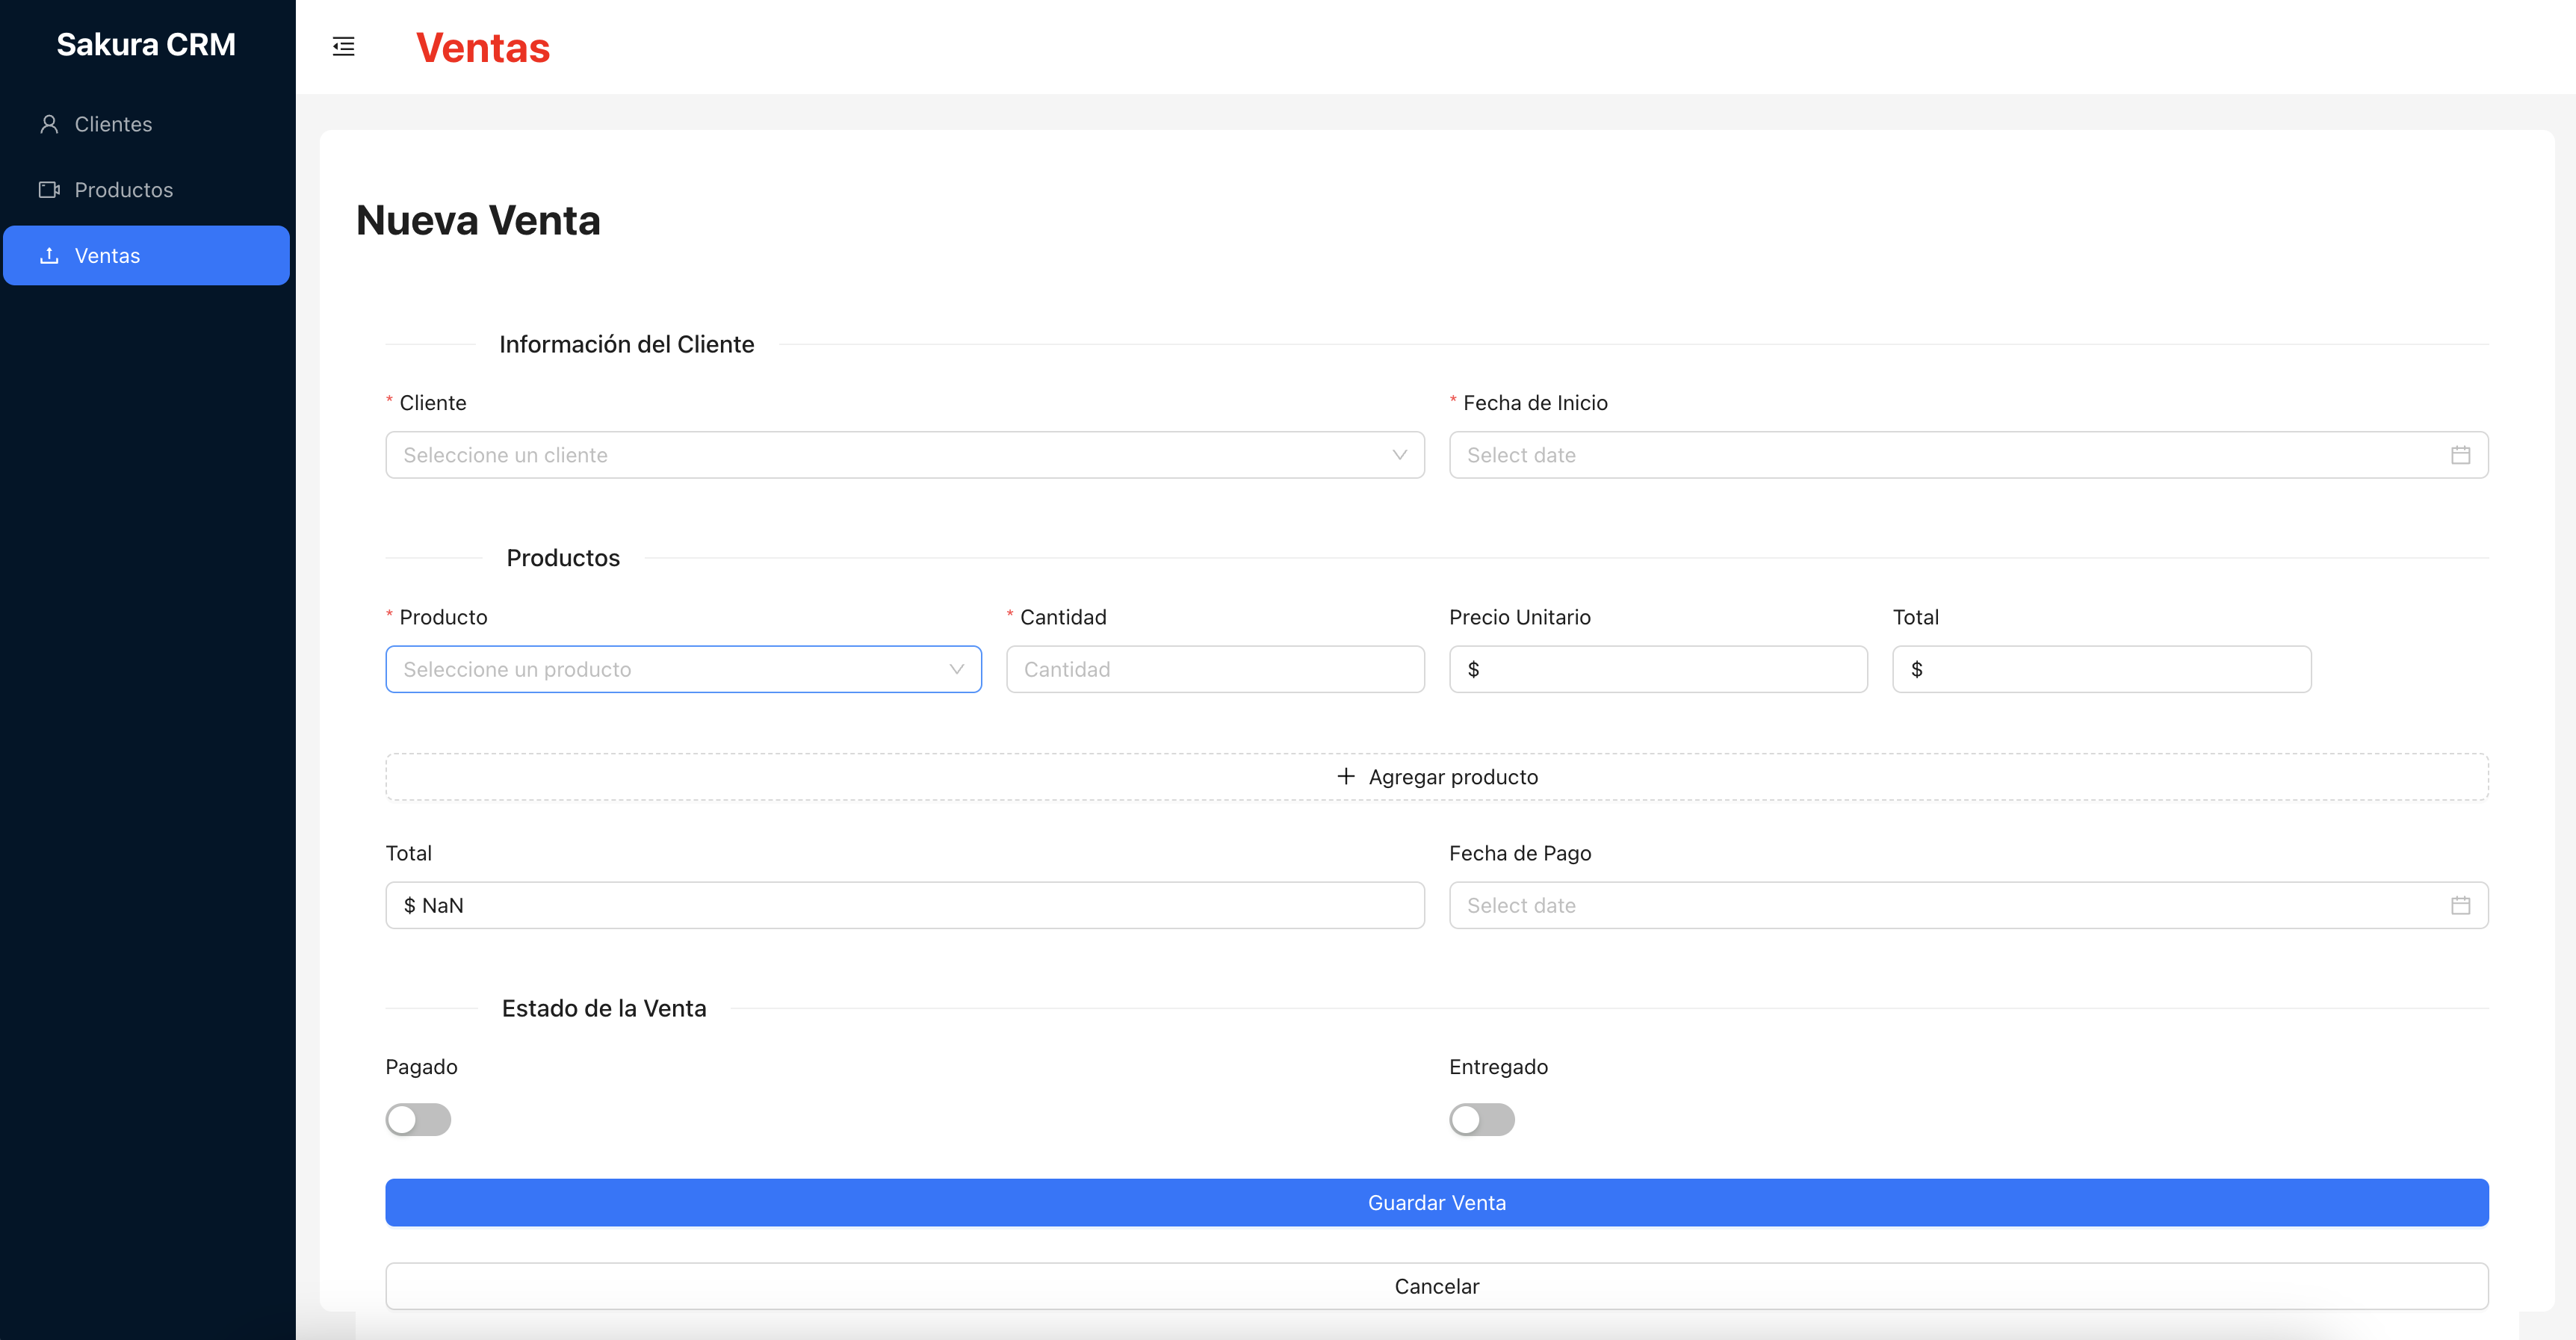2576x1340 pixels.
Task: Go to Clientes menu item
Action: 114,124
